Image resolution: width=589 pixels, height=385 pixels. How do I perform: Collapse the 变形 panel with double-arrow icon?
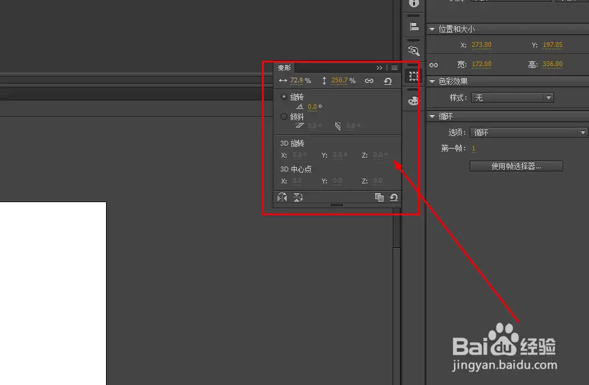tap(379, 68)
